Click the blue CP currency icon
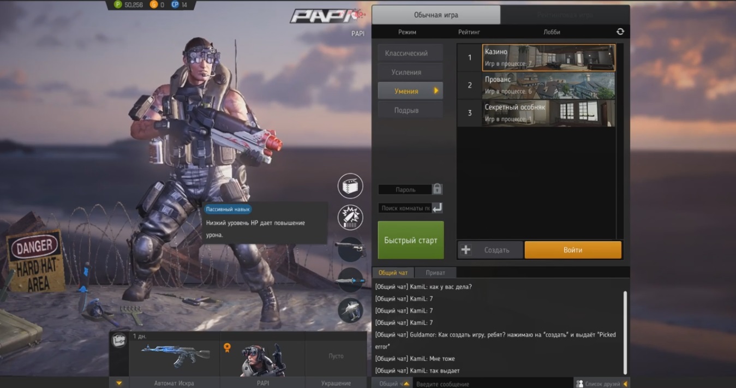This screenshot has width=736, height=388. (175, 5)
